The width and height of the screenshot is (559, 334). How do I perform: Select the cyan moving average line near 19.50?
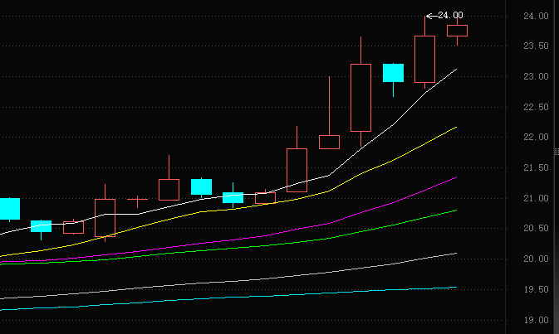(228, 298)
